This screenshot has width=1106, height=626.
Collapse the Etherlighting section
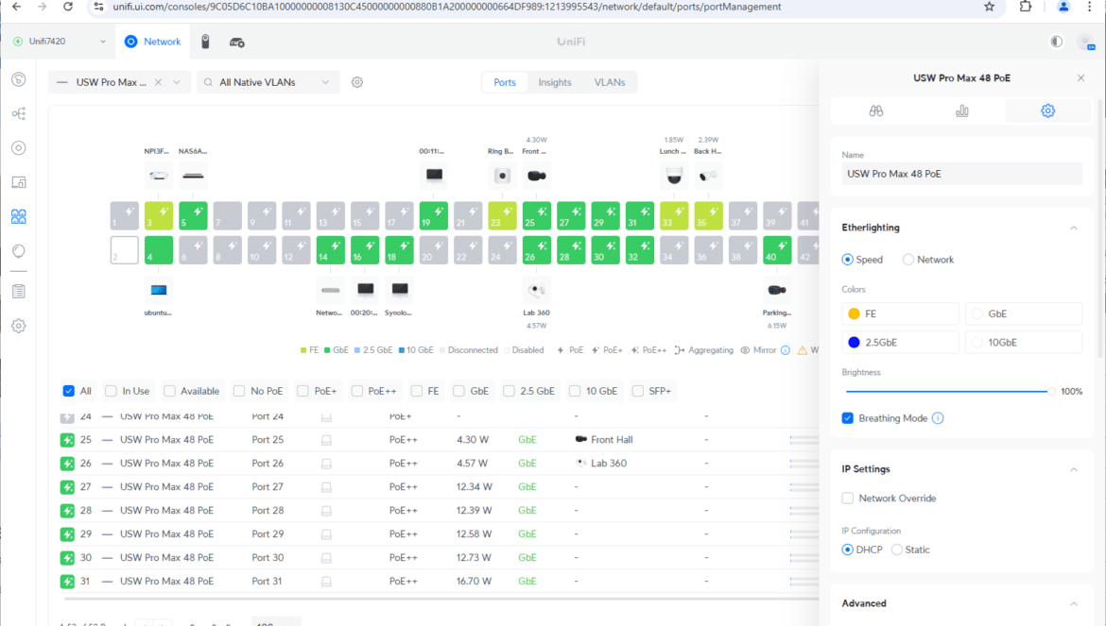click(1074, 228)
